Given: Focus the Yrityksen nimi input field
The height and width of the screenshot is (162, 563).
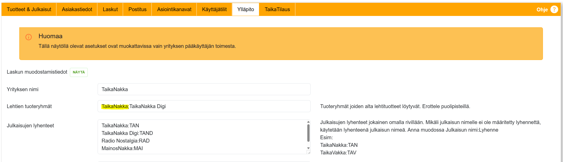Looking at the screenshot, I should [204, 89].
